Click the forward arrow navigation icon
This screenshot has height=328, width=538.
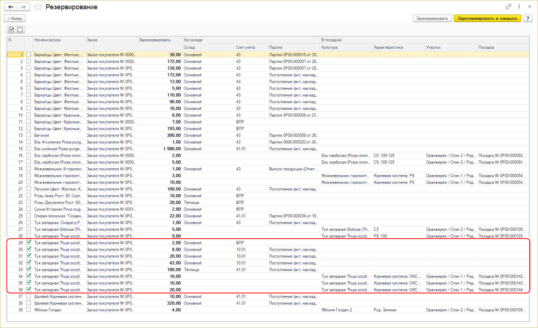23,7
